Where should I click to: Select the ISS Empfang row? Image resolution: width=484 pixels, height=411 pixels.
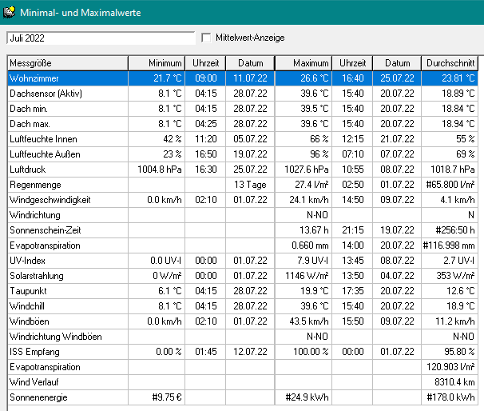(67, 352)
